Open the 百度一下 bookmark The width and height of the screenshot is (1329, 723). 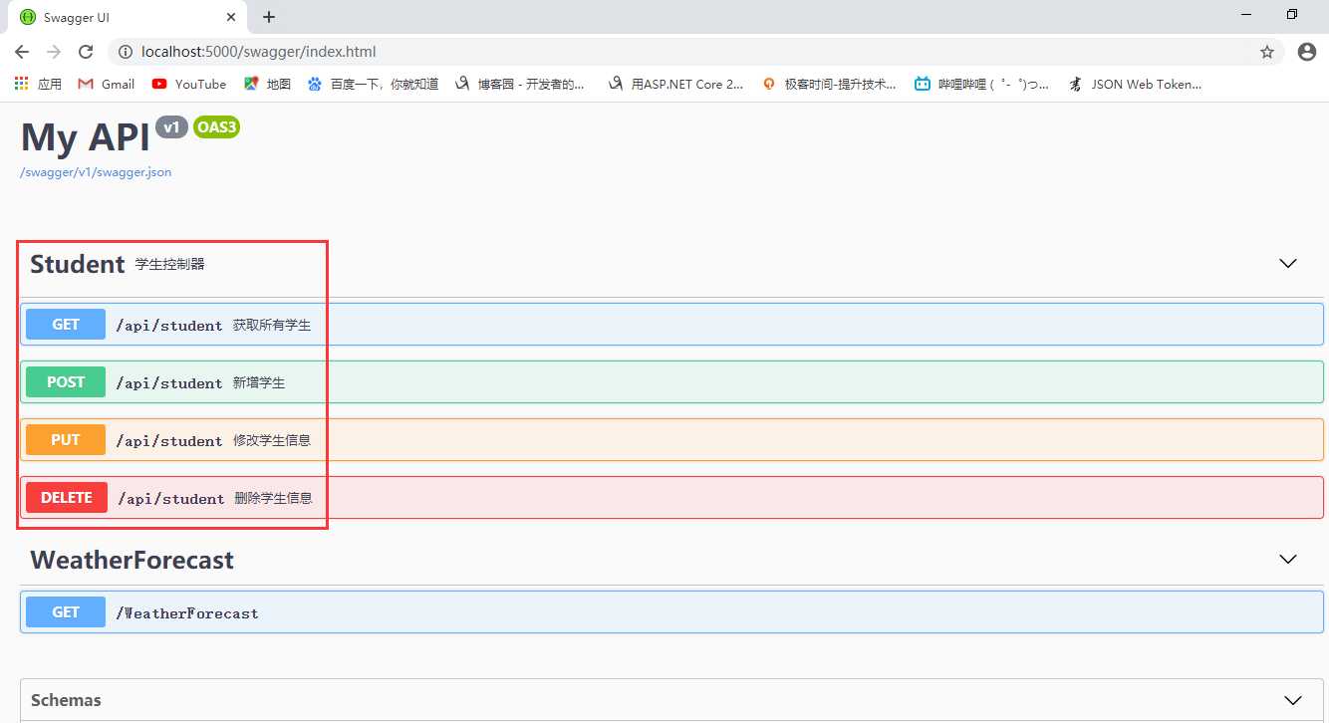373,85
